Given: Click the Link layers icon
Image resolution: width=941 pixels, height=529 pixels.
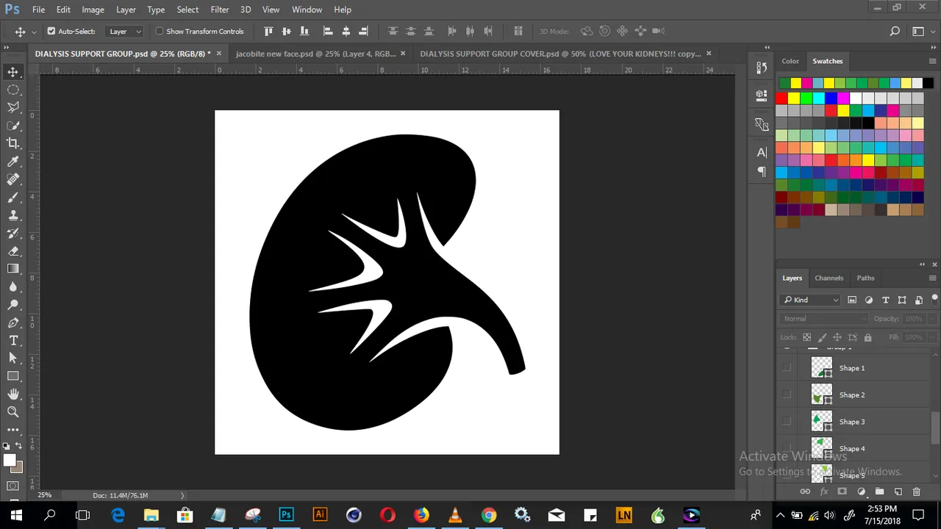Looking at the screenshot, I should 805,492.
